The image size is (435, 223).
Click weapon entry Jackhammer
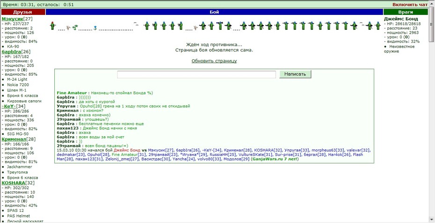point(20,167)
